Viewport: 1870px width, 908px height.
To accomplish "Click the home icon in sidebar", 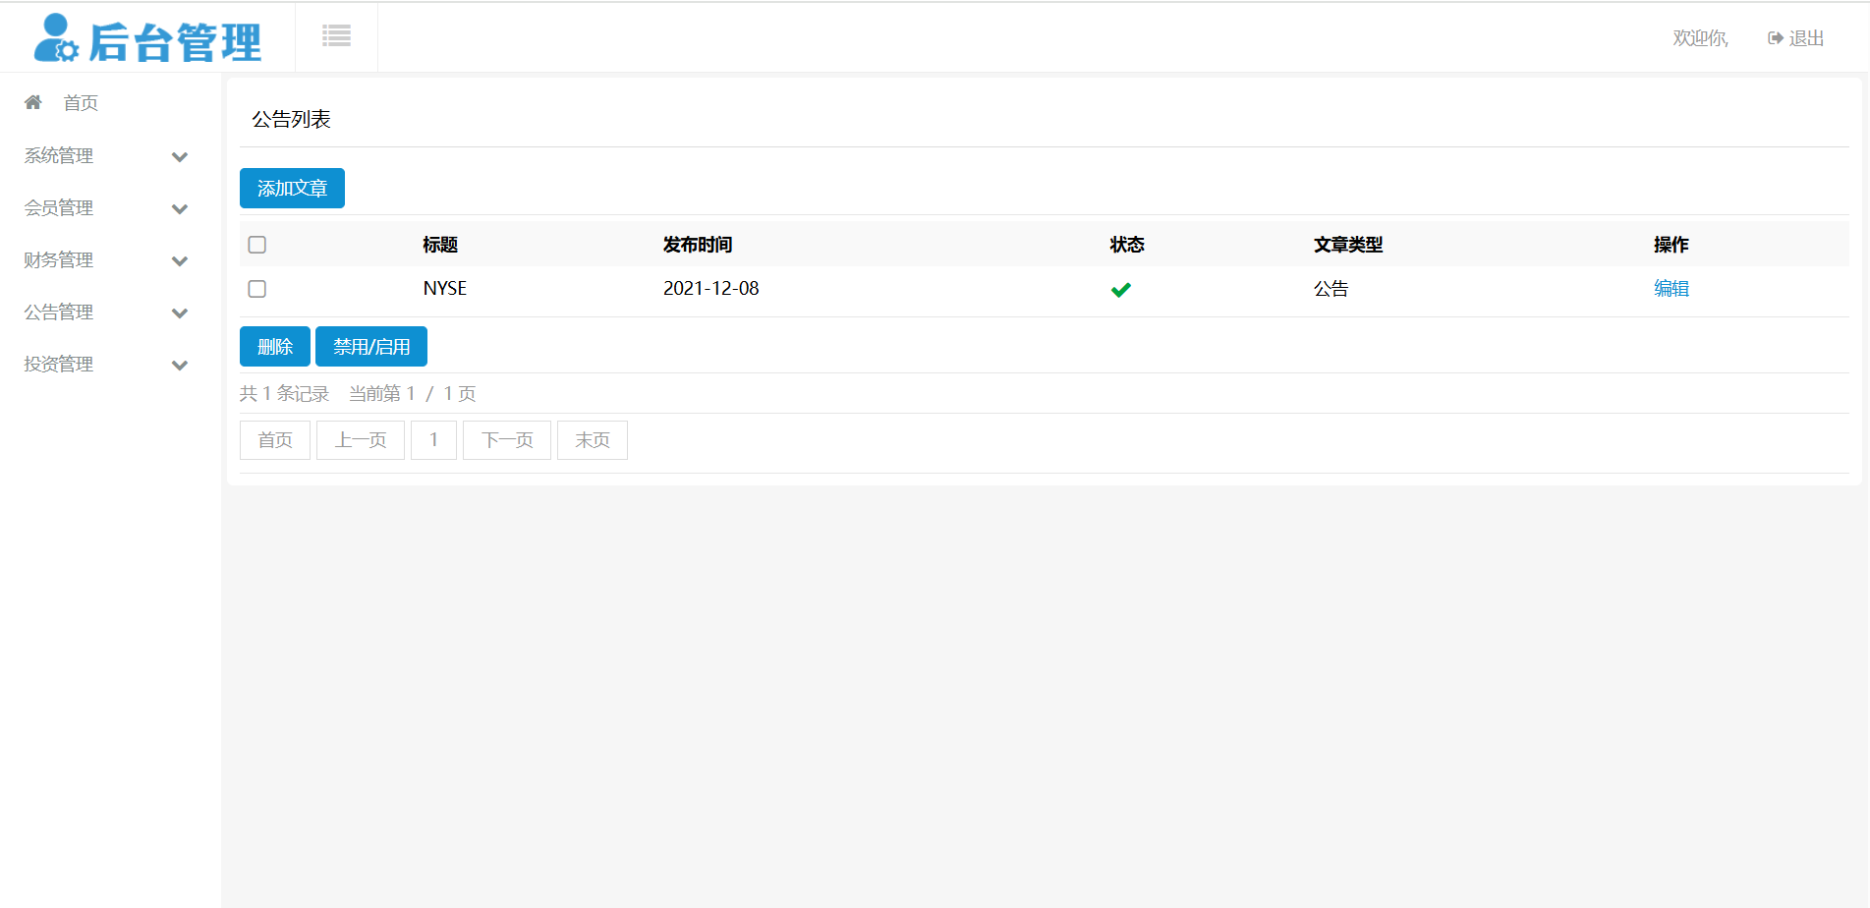I will click(33, 102).
